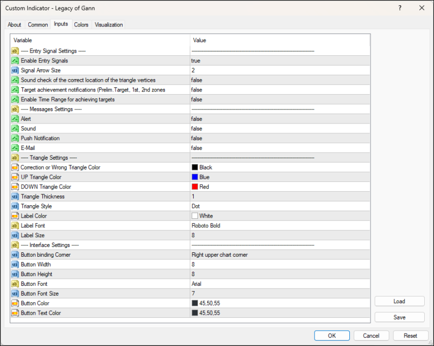The width and height of the screenshot is (434, 346).
Task: Click the color-type icon beside UP Triangle Color
Action: 15,177
